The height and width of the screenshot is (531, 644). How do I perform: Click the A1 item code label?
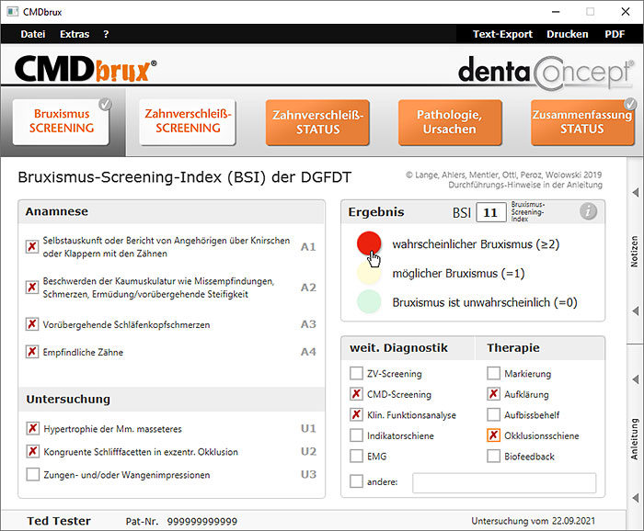(x=308, y=247)
